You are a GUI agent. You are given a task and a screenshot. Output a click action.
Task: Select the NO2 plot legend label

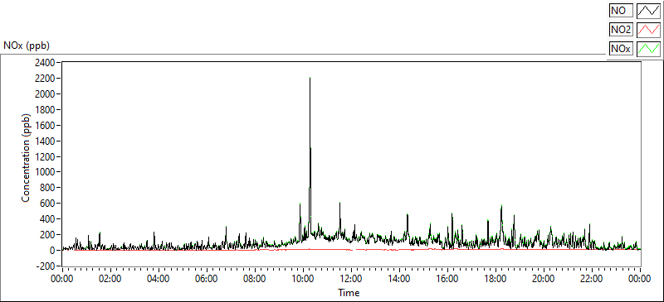(621, 30)
